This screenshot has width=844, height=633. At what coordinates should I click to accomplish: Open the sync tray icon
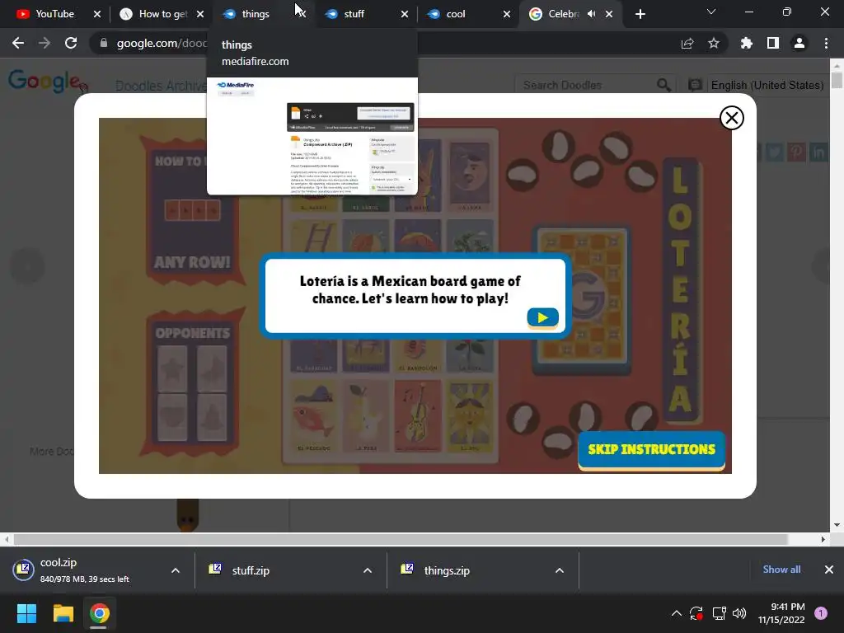point(696,613)
